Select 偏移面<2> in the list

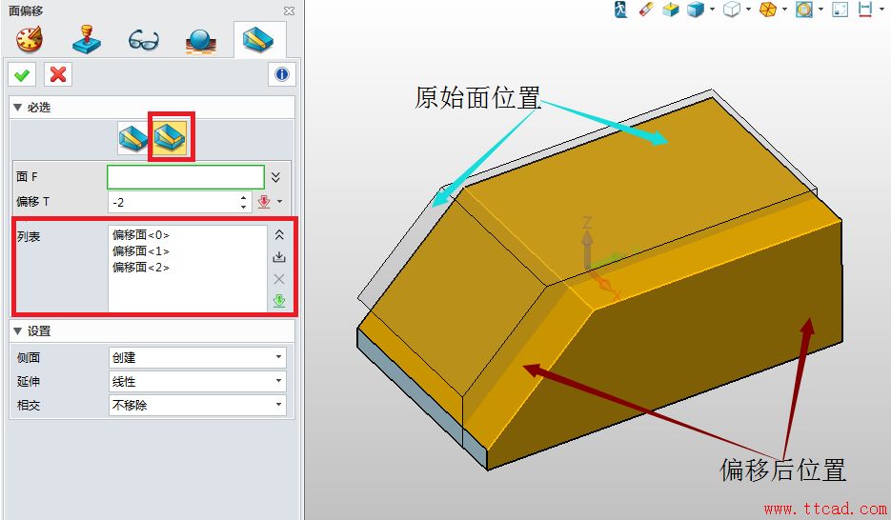(x=141, y=268)
